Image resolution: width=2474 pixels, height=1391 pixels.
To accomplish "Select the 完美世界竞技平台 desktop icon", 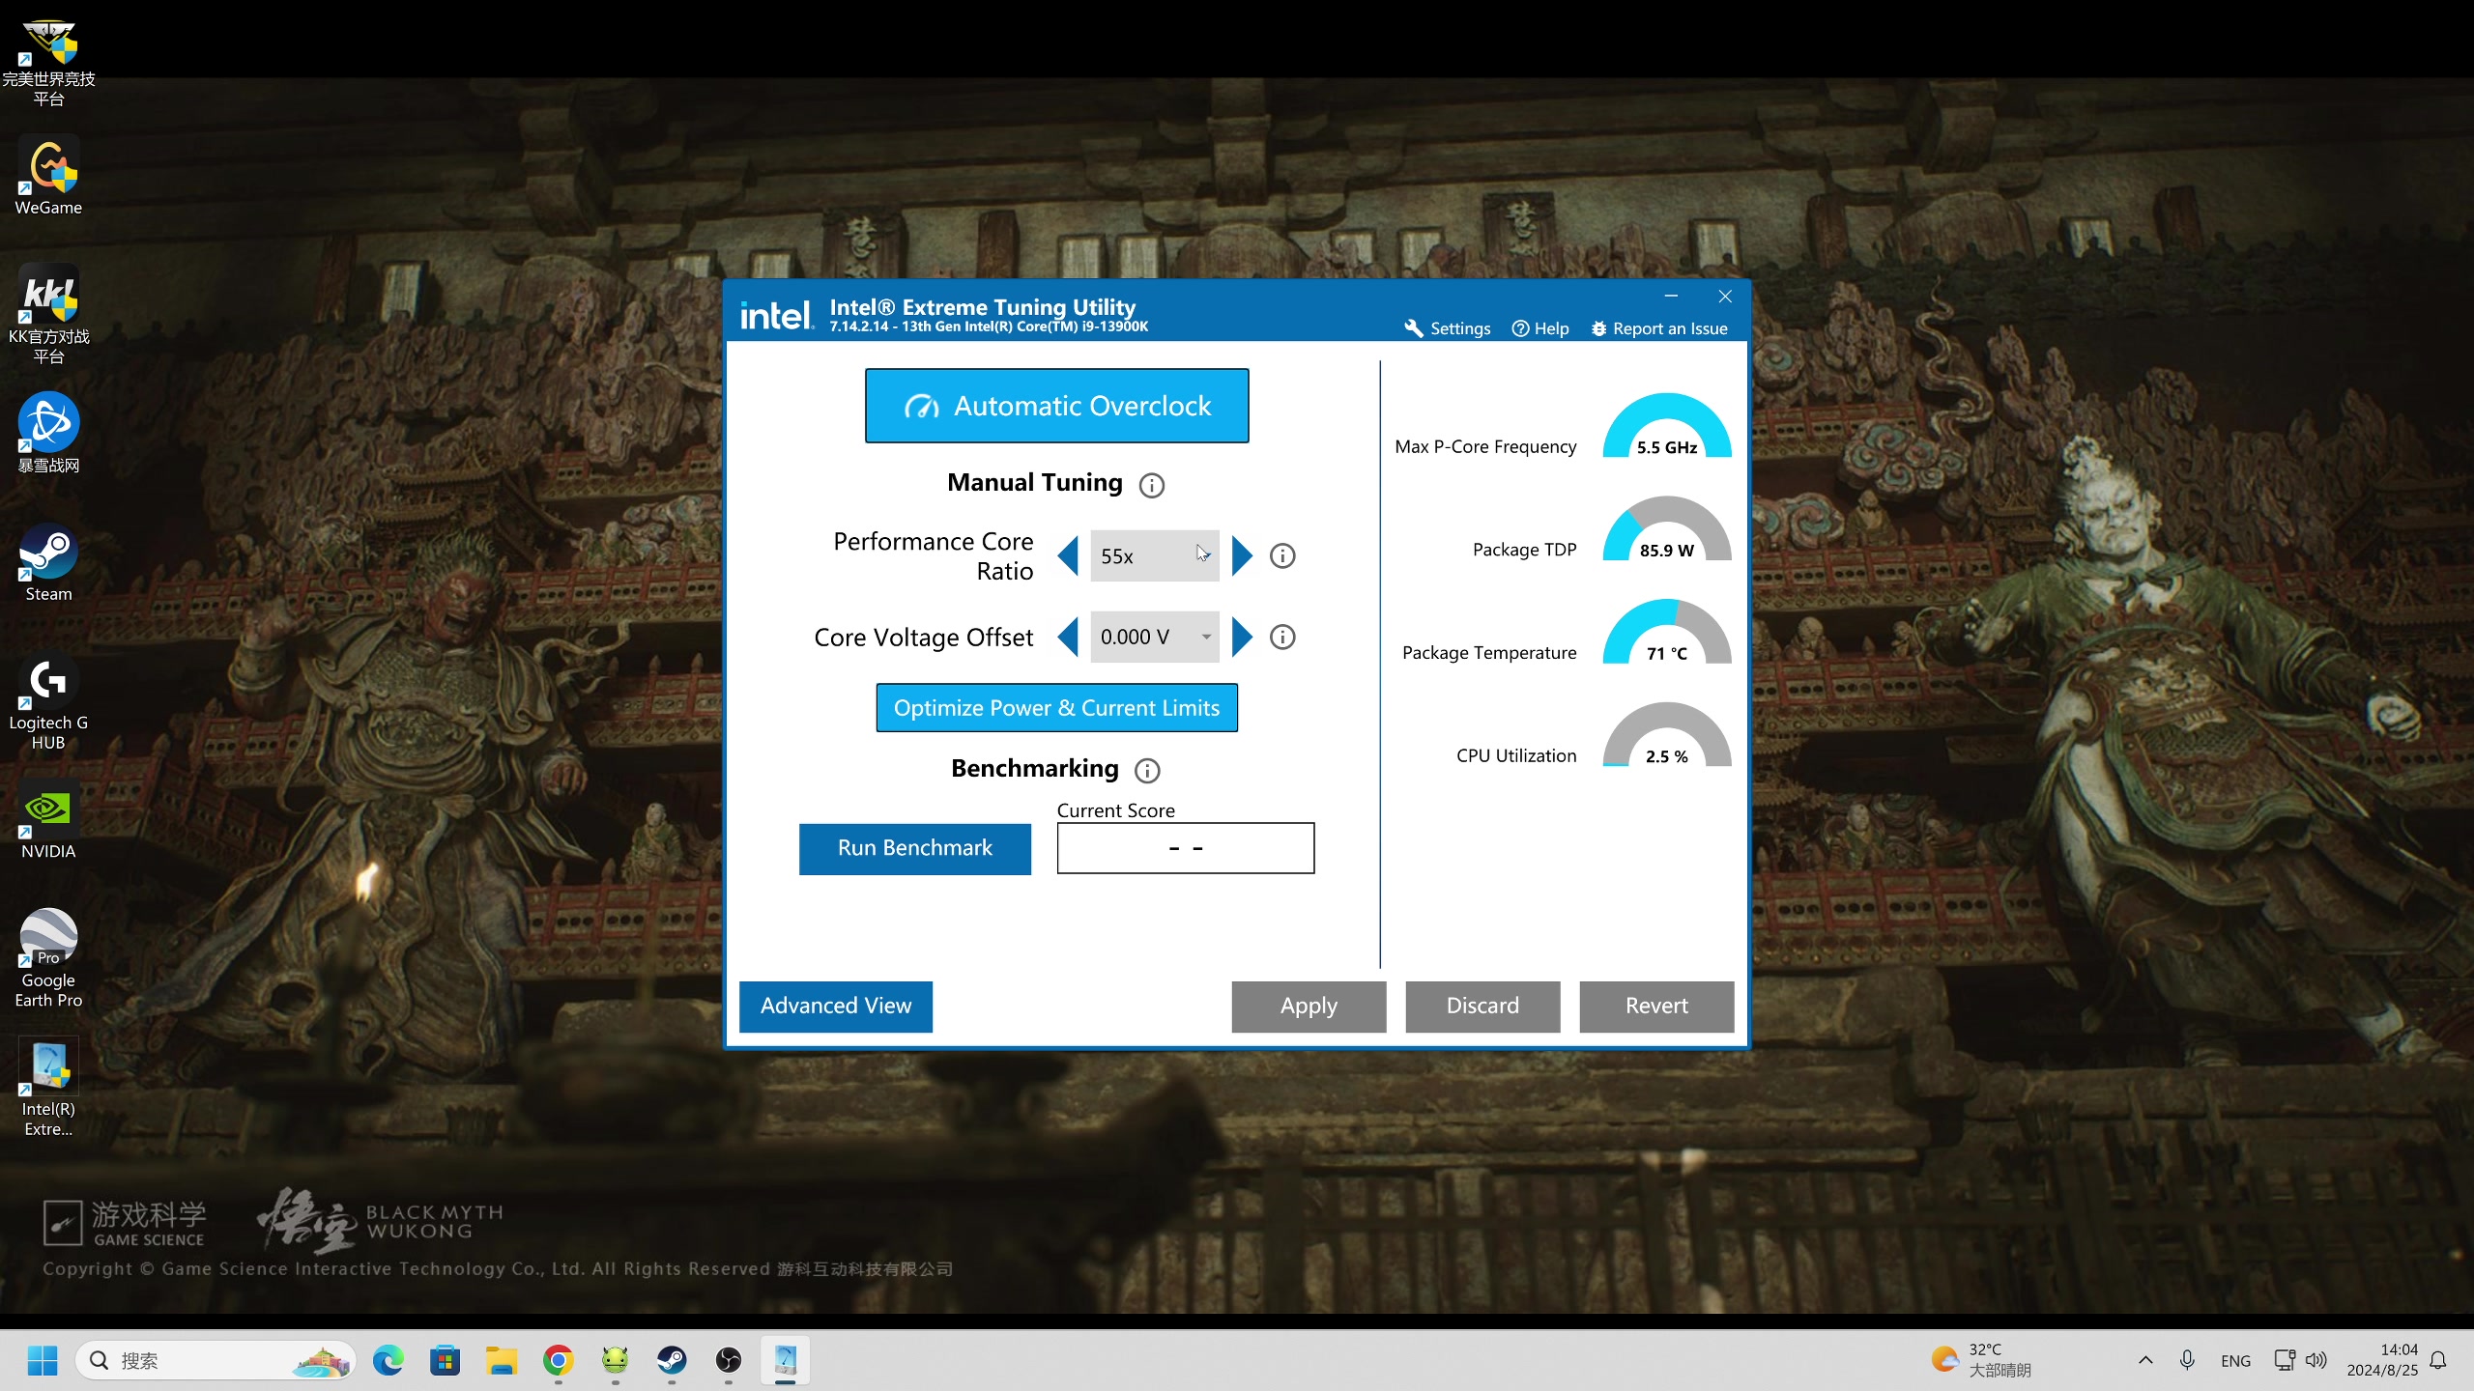I will (48, 62).
